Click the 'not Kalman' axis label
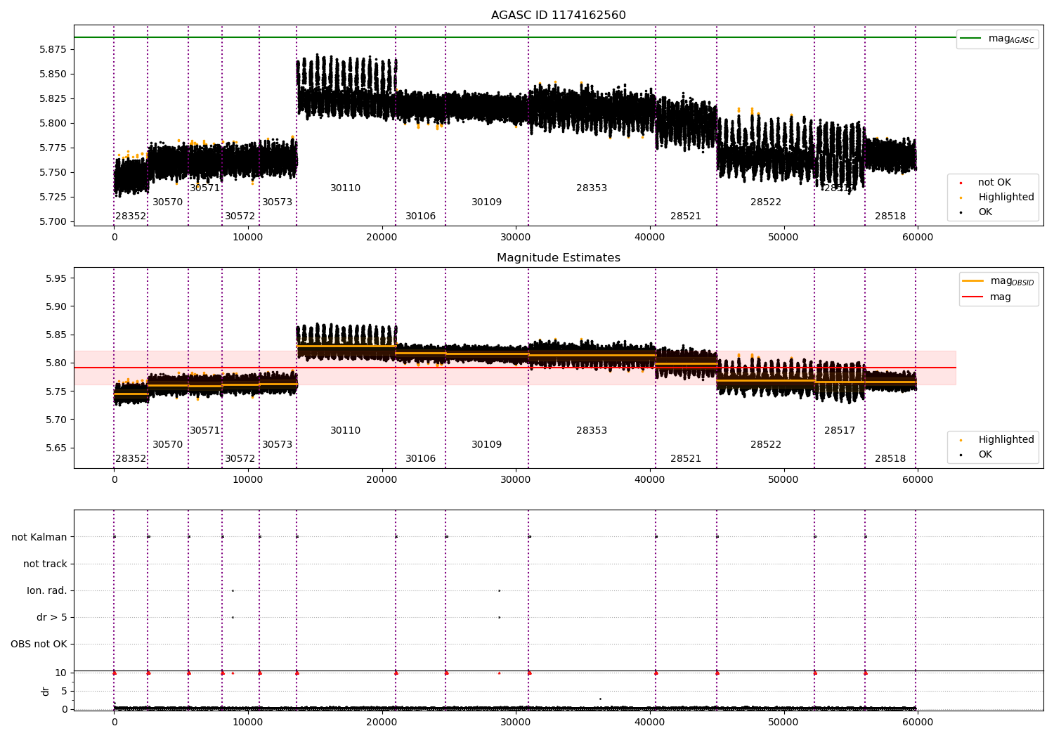 point(39,537)
